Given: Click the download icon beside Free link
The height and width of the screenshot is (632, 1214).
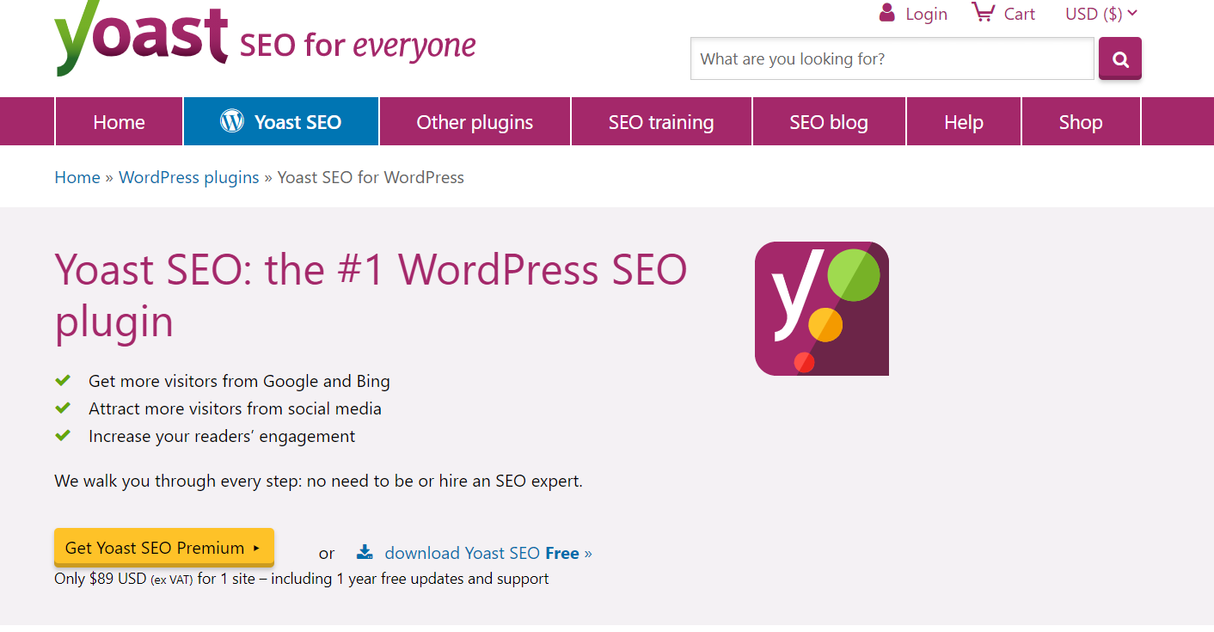Looking at the screenshot, I should click(x=365, y=552).
